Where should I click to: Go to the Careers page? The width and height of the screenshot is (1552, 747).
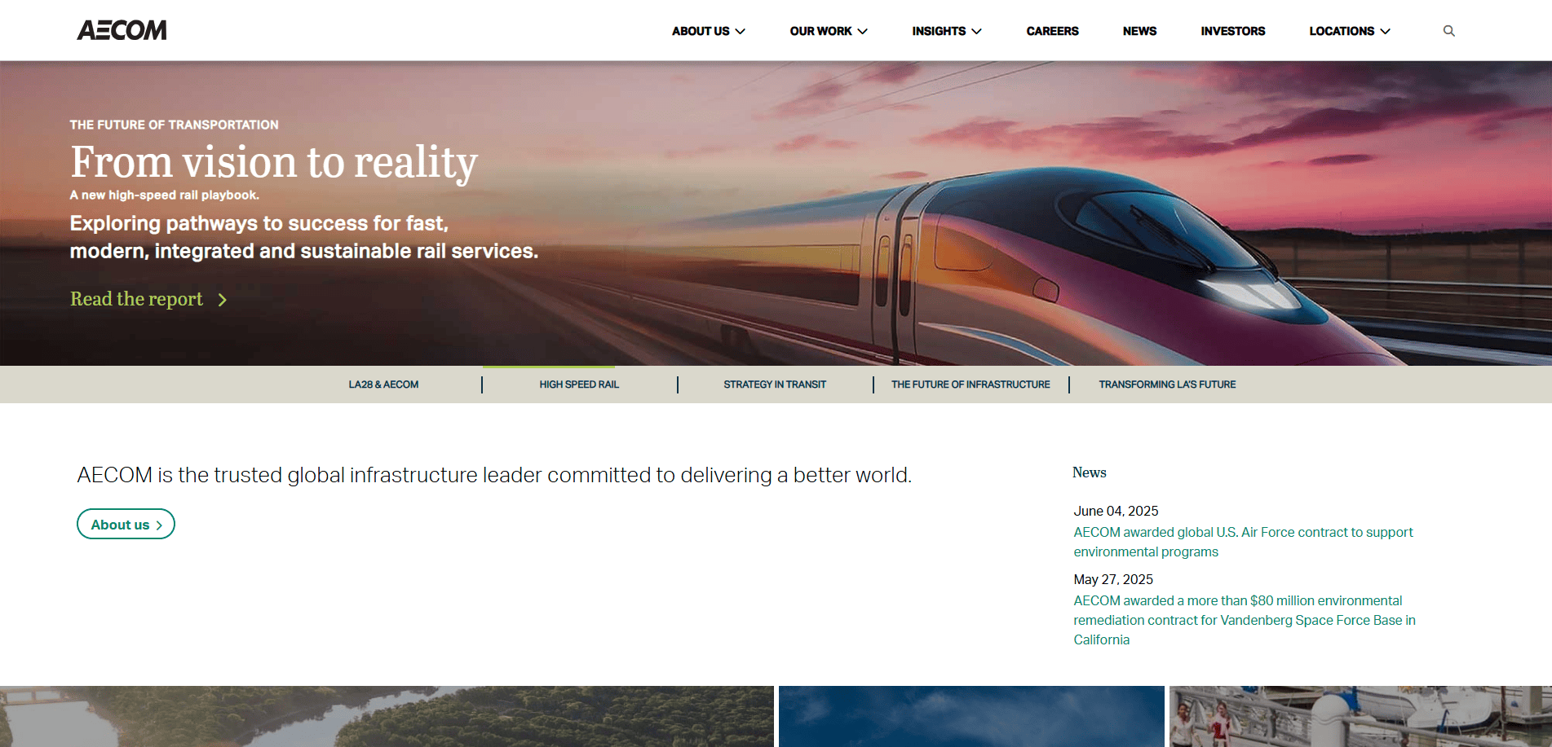(x=1052, y=31)
